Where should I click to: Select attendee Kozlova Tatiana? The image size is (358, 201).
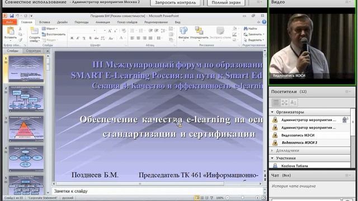point(310,166)
